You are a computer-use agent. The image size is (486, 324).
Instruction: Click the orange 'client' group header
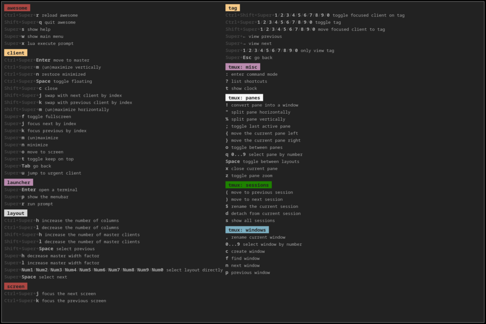coord(16,53)
